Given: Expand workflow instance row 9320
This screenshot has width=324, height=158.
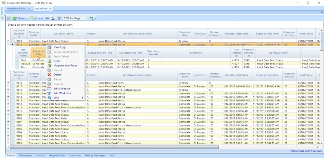Looking at the screenshot, I should (8, 41).
